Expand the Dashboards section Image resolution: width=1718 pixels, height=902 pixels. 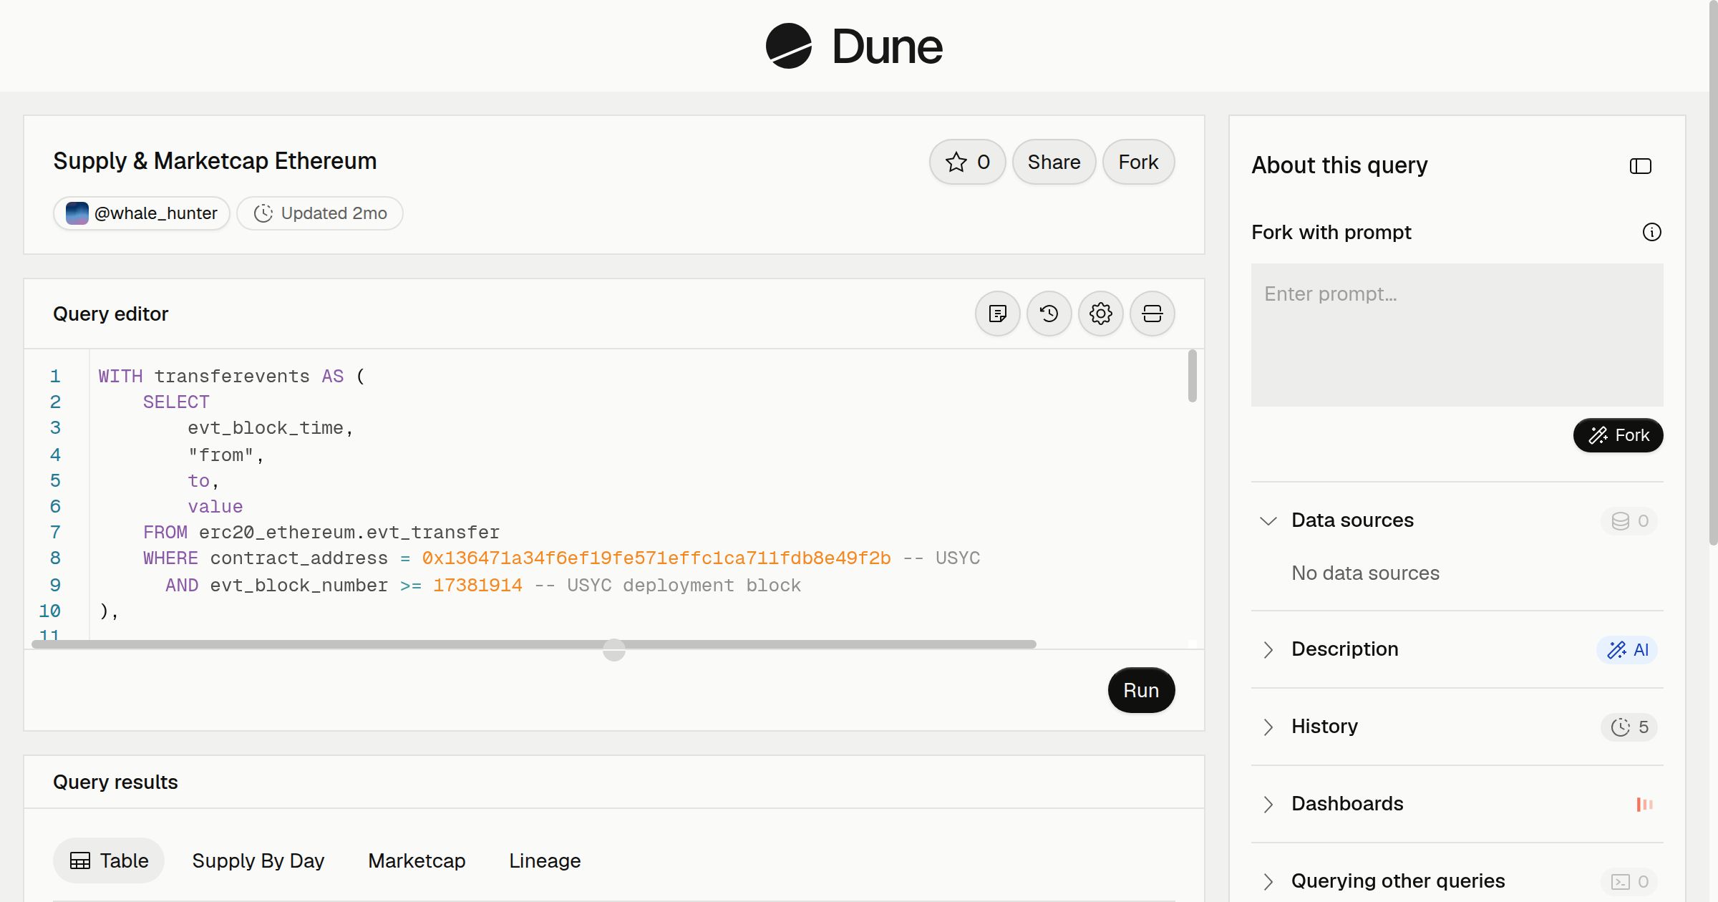1268,804
